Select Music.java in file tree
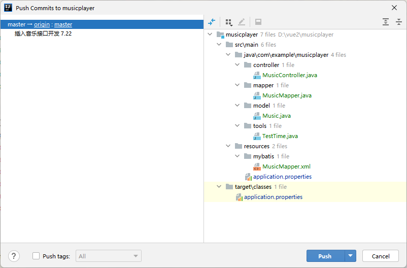Viewport: 407px width, 268px height. click(277, 116)
